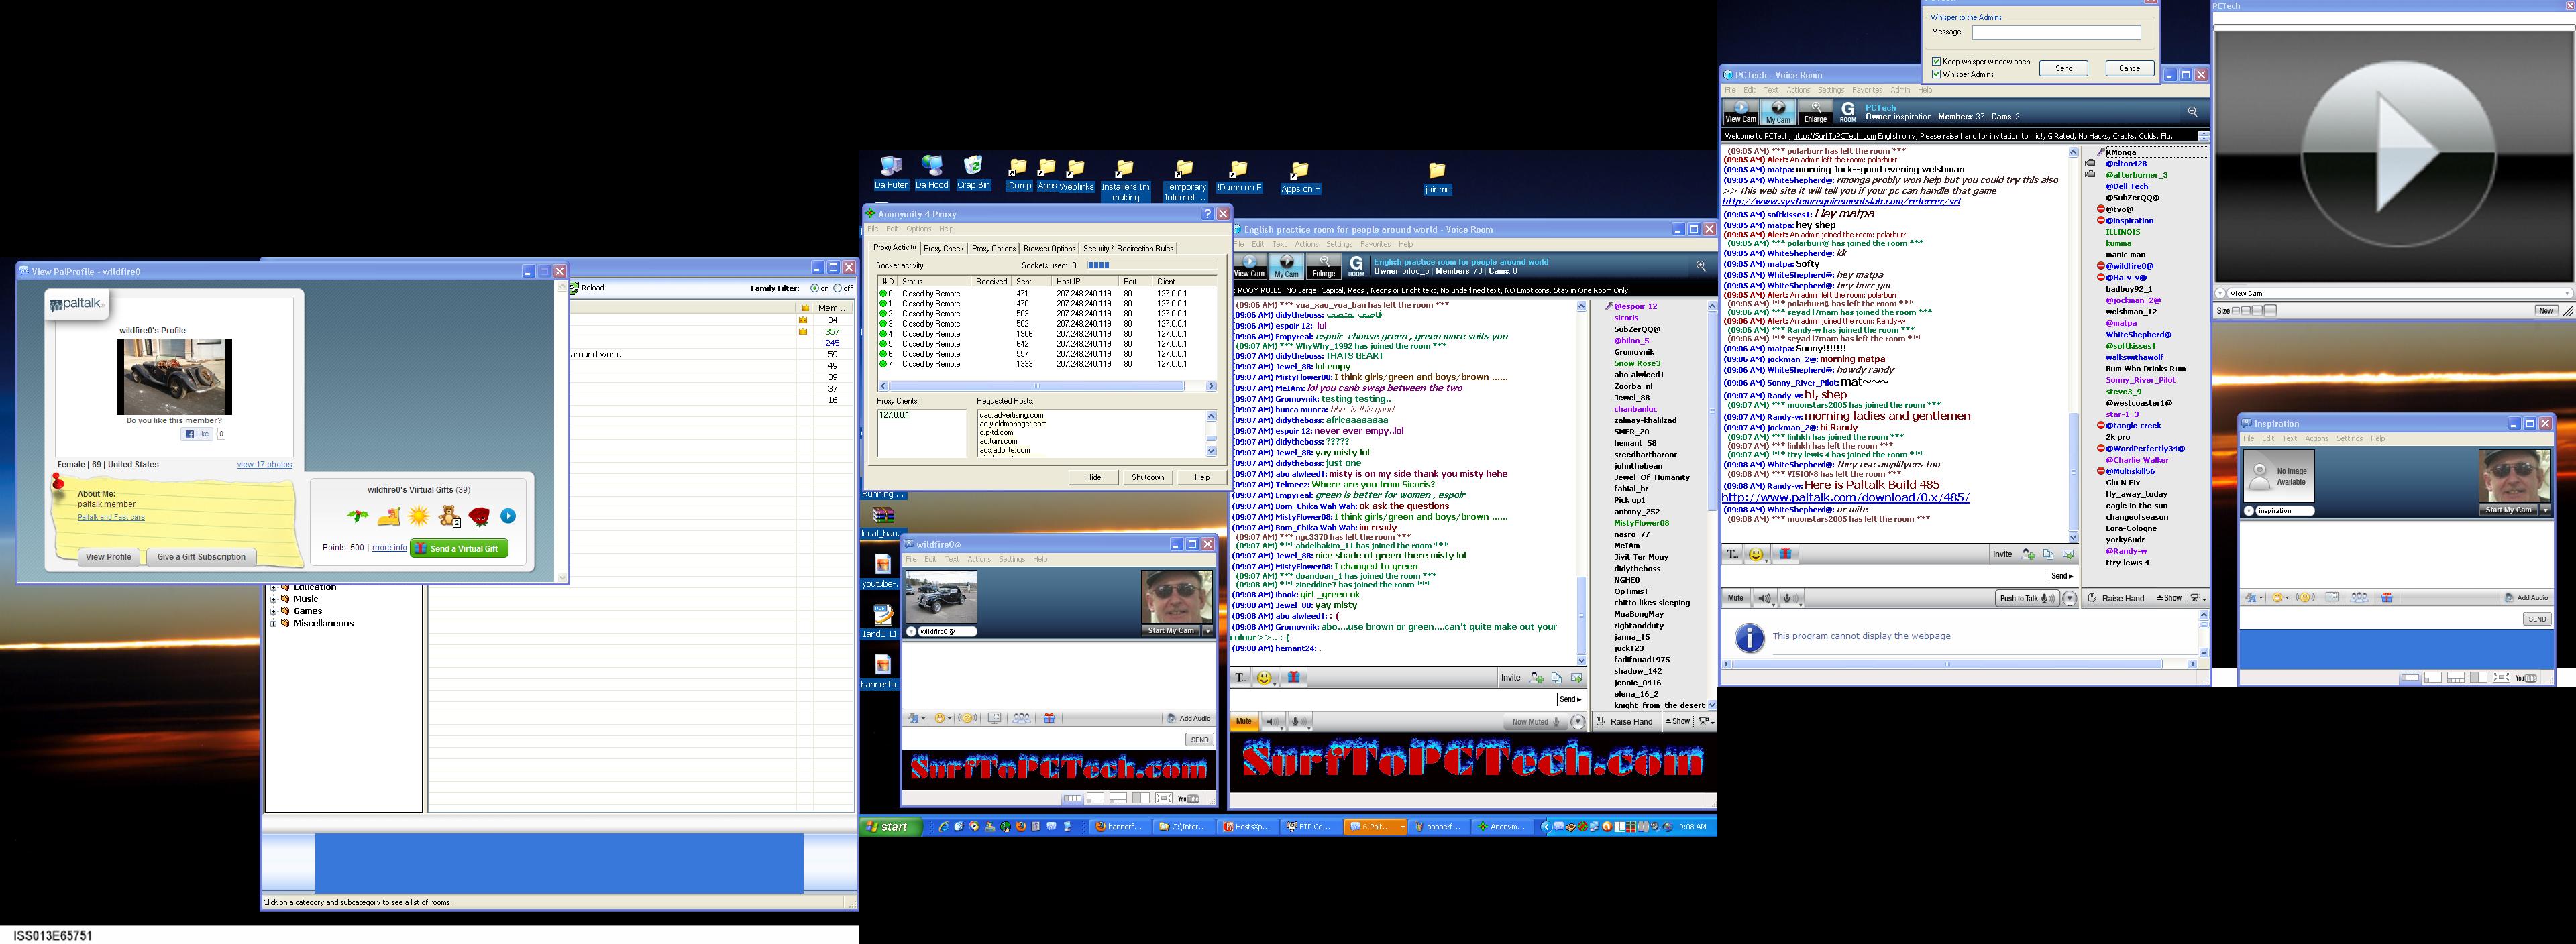Image resolution: width=2576 pixels, height=944 pixels.
Task: Click the G ROOM rating icon in PCTech
Action: pyautogui.click(x=1848, y=112)
